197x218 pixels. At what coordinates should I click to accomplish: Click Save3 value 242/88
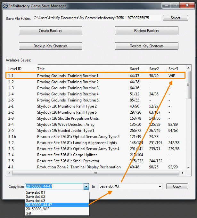click(x=174, y=143)
